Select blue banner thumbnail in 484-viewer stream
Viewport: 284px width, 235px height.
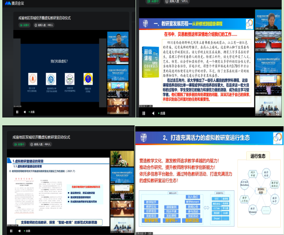(122, 176)
